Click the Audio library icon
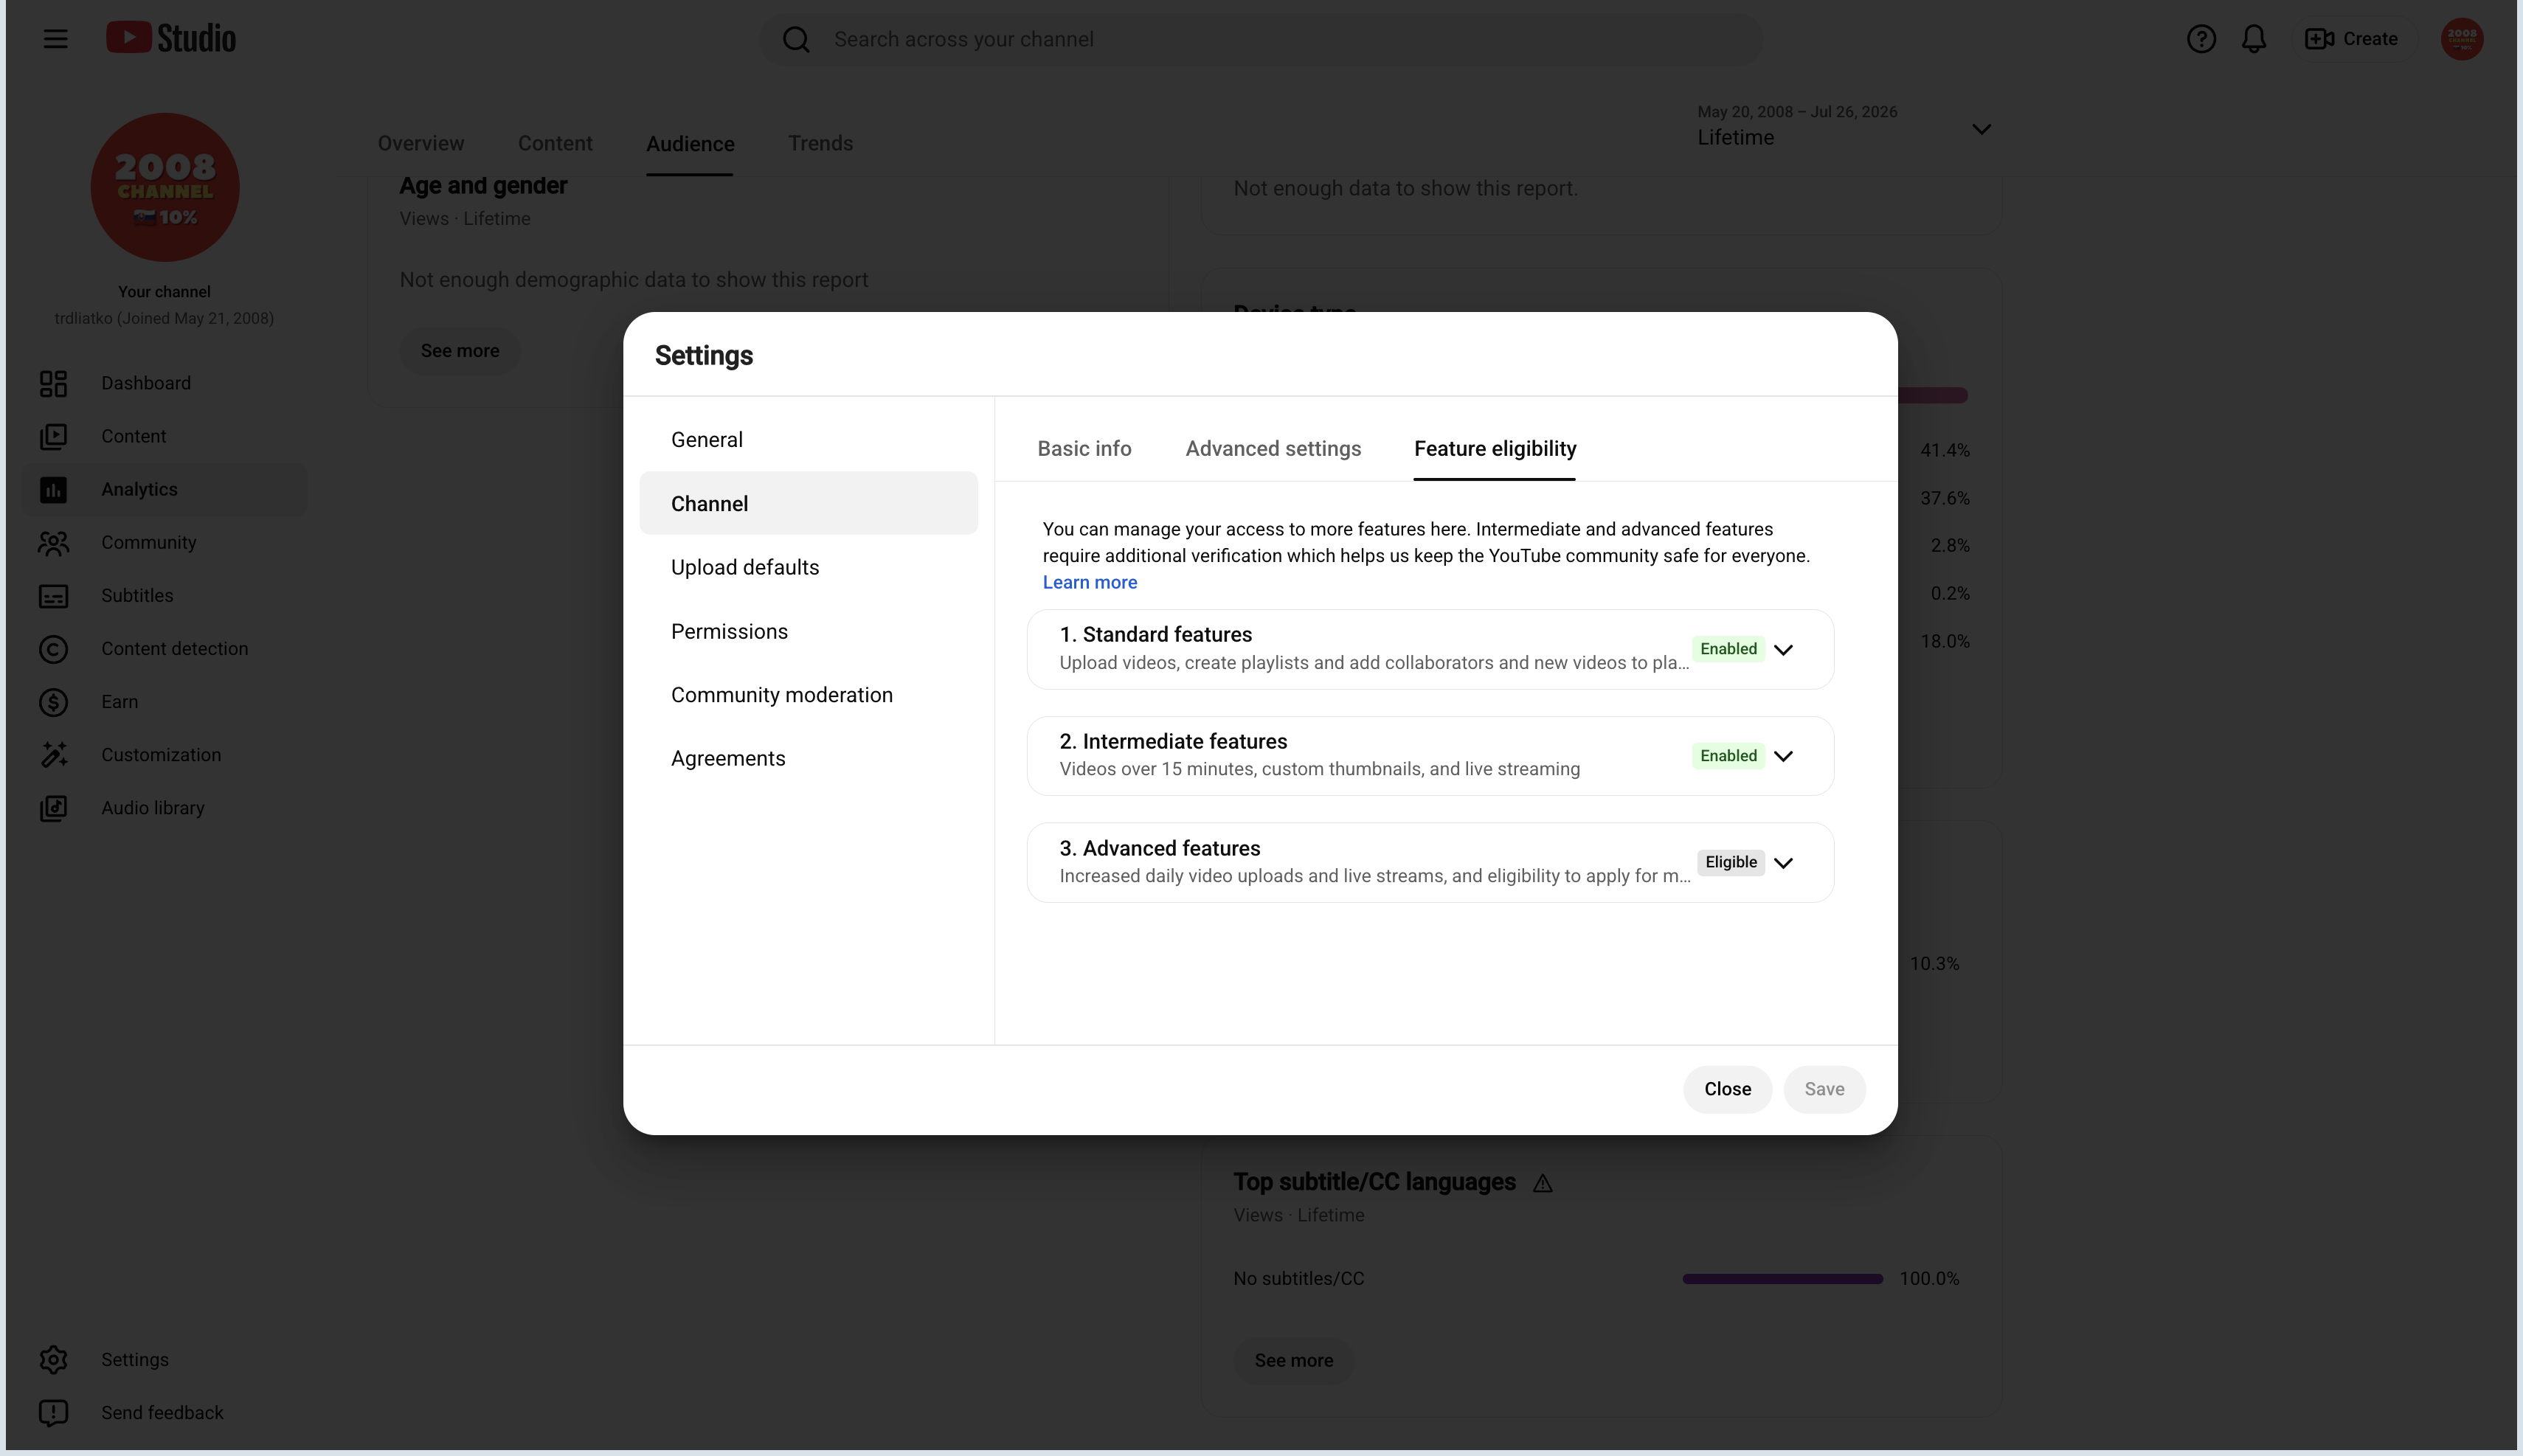The image size is (2523, 1456). pyautogui.click(x=53, y=808)
